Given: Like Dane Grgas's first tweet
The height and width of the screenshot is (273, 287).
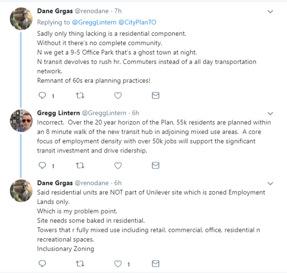Looking at the screenshot, I should tap(118, 96).
